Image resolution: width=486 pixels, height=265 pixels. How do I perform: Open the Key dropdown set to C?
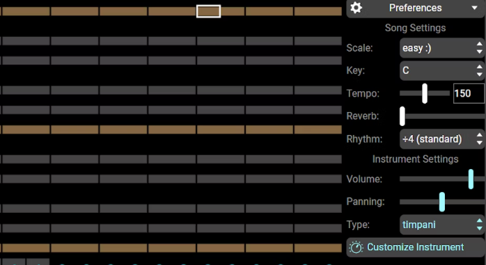441,70
